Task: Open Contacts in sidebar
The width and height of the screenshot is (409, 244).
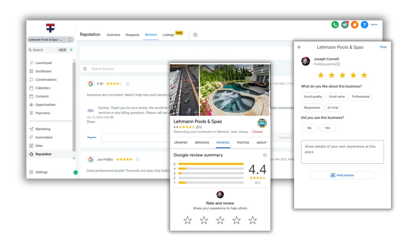Action: point(39,96)
